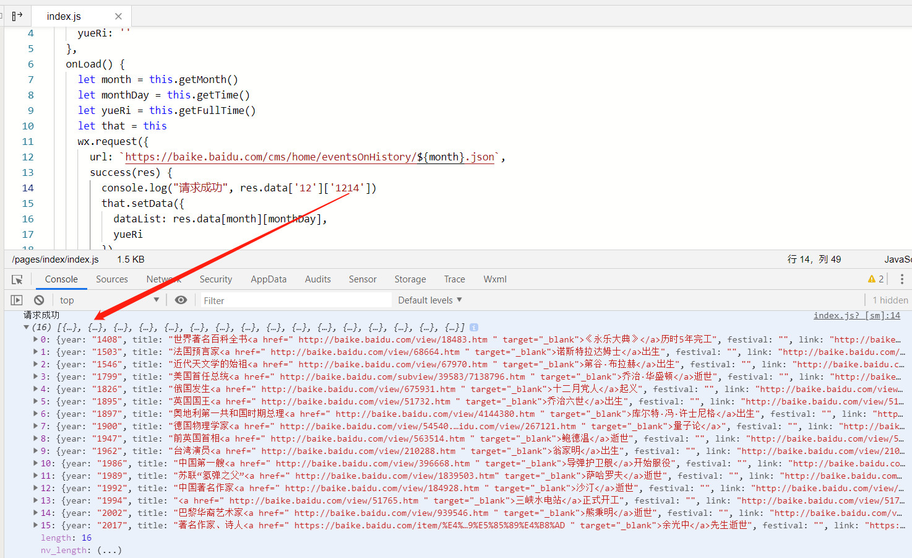Image resolution: width=912 pixels, height=558 pixels.
Task: Switch to the Storage tab
Action: tap(410, 279)
